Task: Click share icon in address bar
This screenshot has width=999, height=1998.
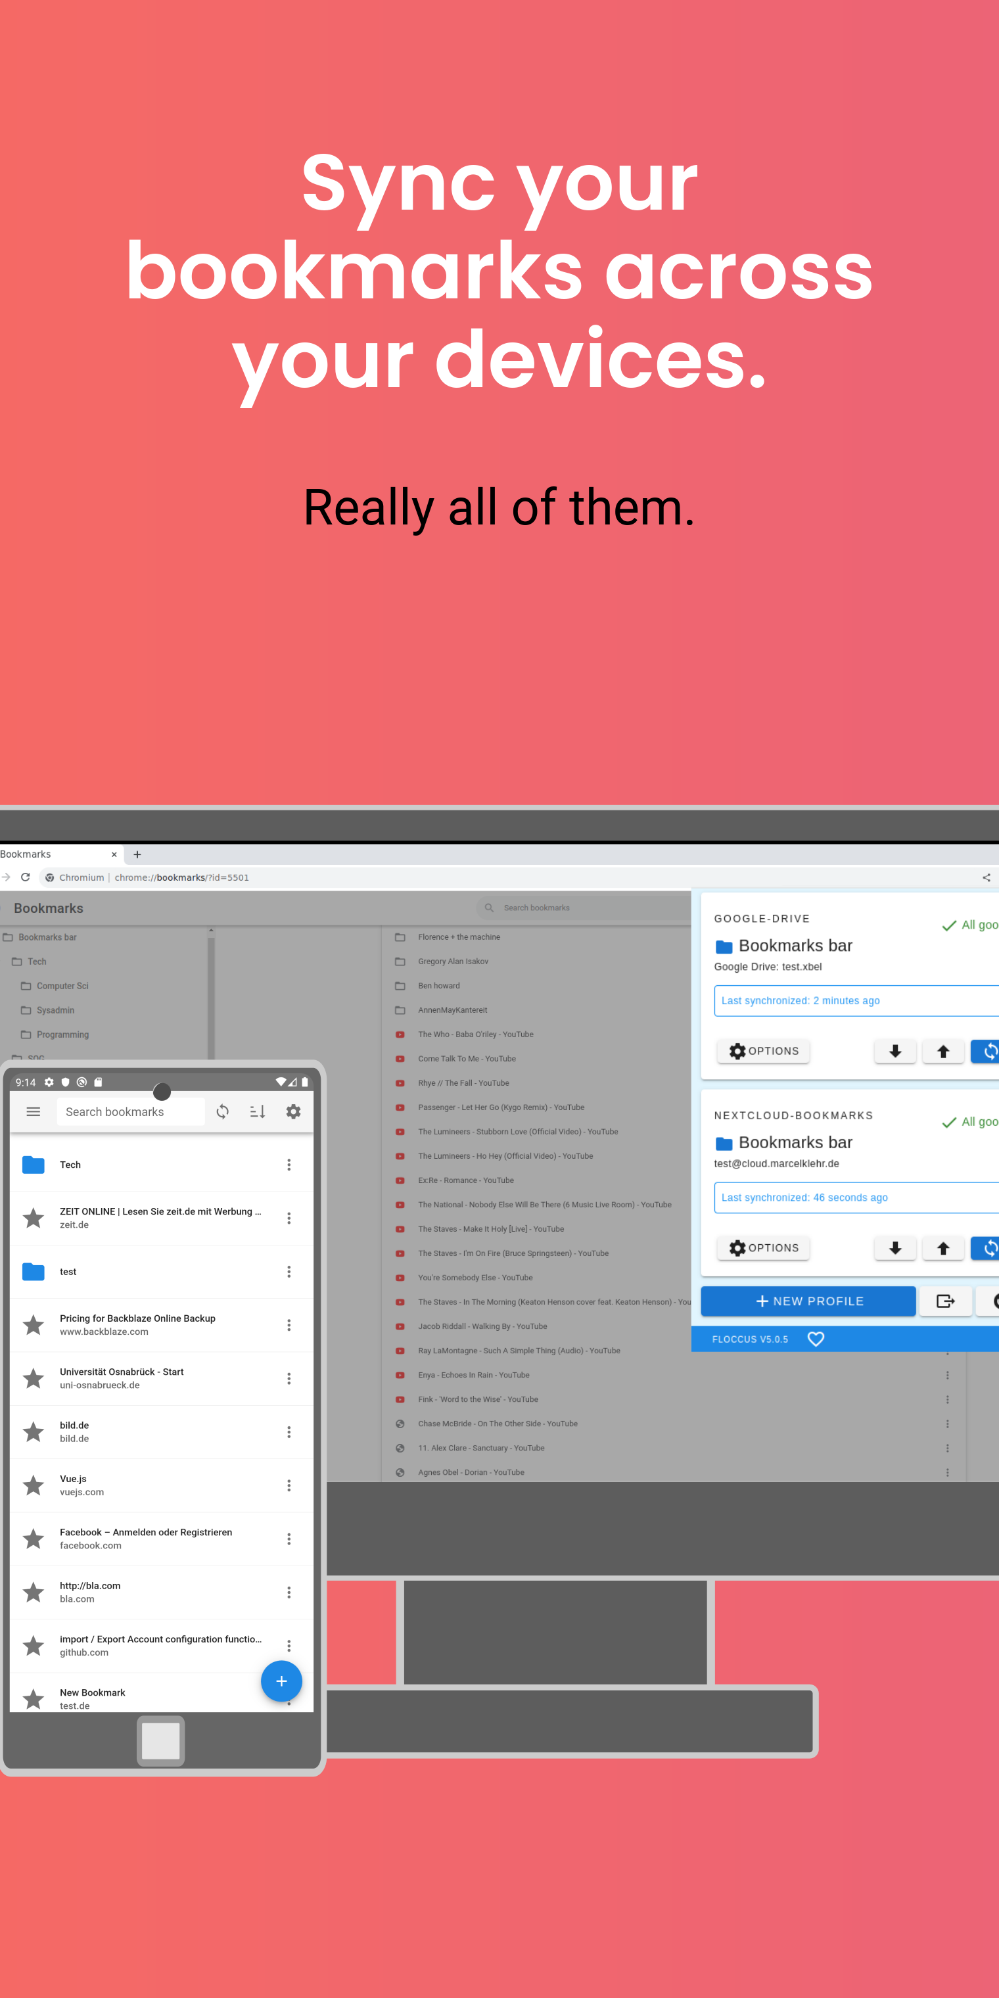Action: [x=987, y=877]
